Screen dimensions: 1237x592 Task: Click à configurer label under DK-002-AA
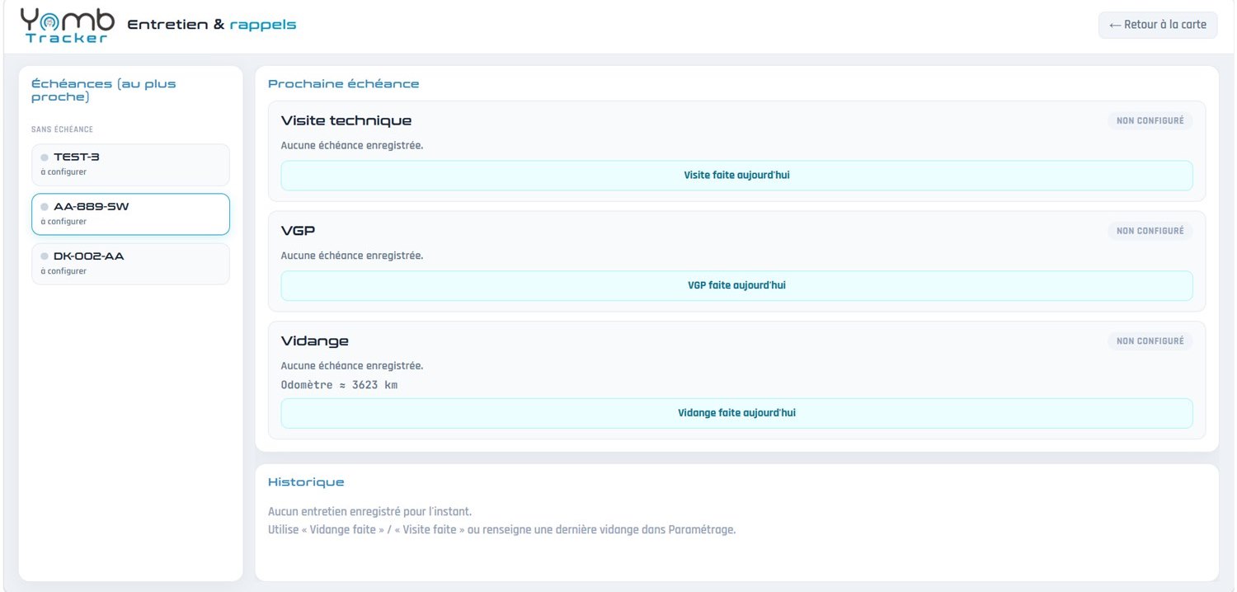pos(63,271)
